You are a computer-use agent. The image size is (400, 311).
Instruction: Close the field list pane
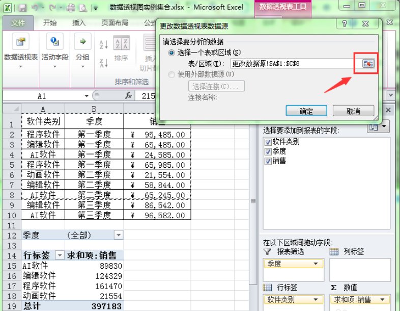point(388,110)
